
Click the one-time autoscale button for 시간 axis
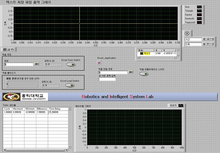pyautogui.click(x=208, y=39)
